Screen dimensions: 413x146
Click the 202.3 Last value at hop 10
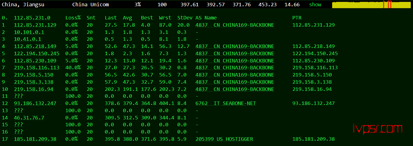click(x=112, y=89)
